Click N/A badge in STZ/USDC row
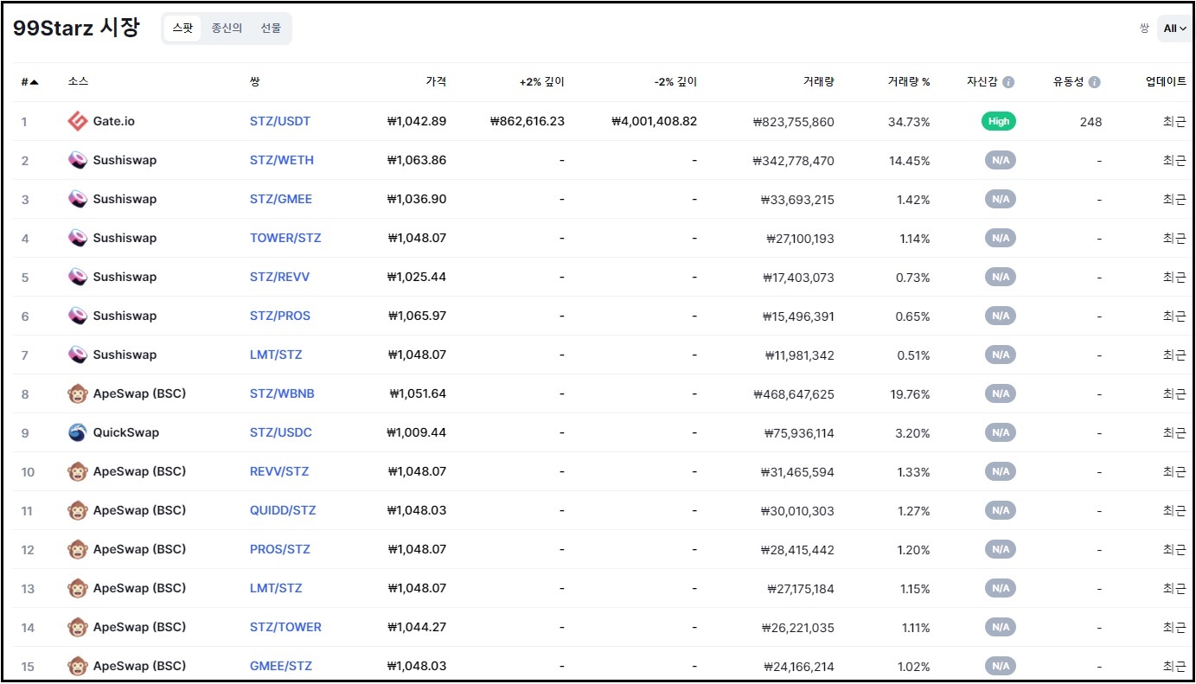The height and width of the screenshot is (684, 1196). (x=1001, y=432)
